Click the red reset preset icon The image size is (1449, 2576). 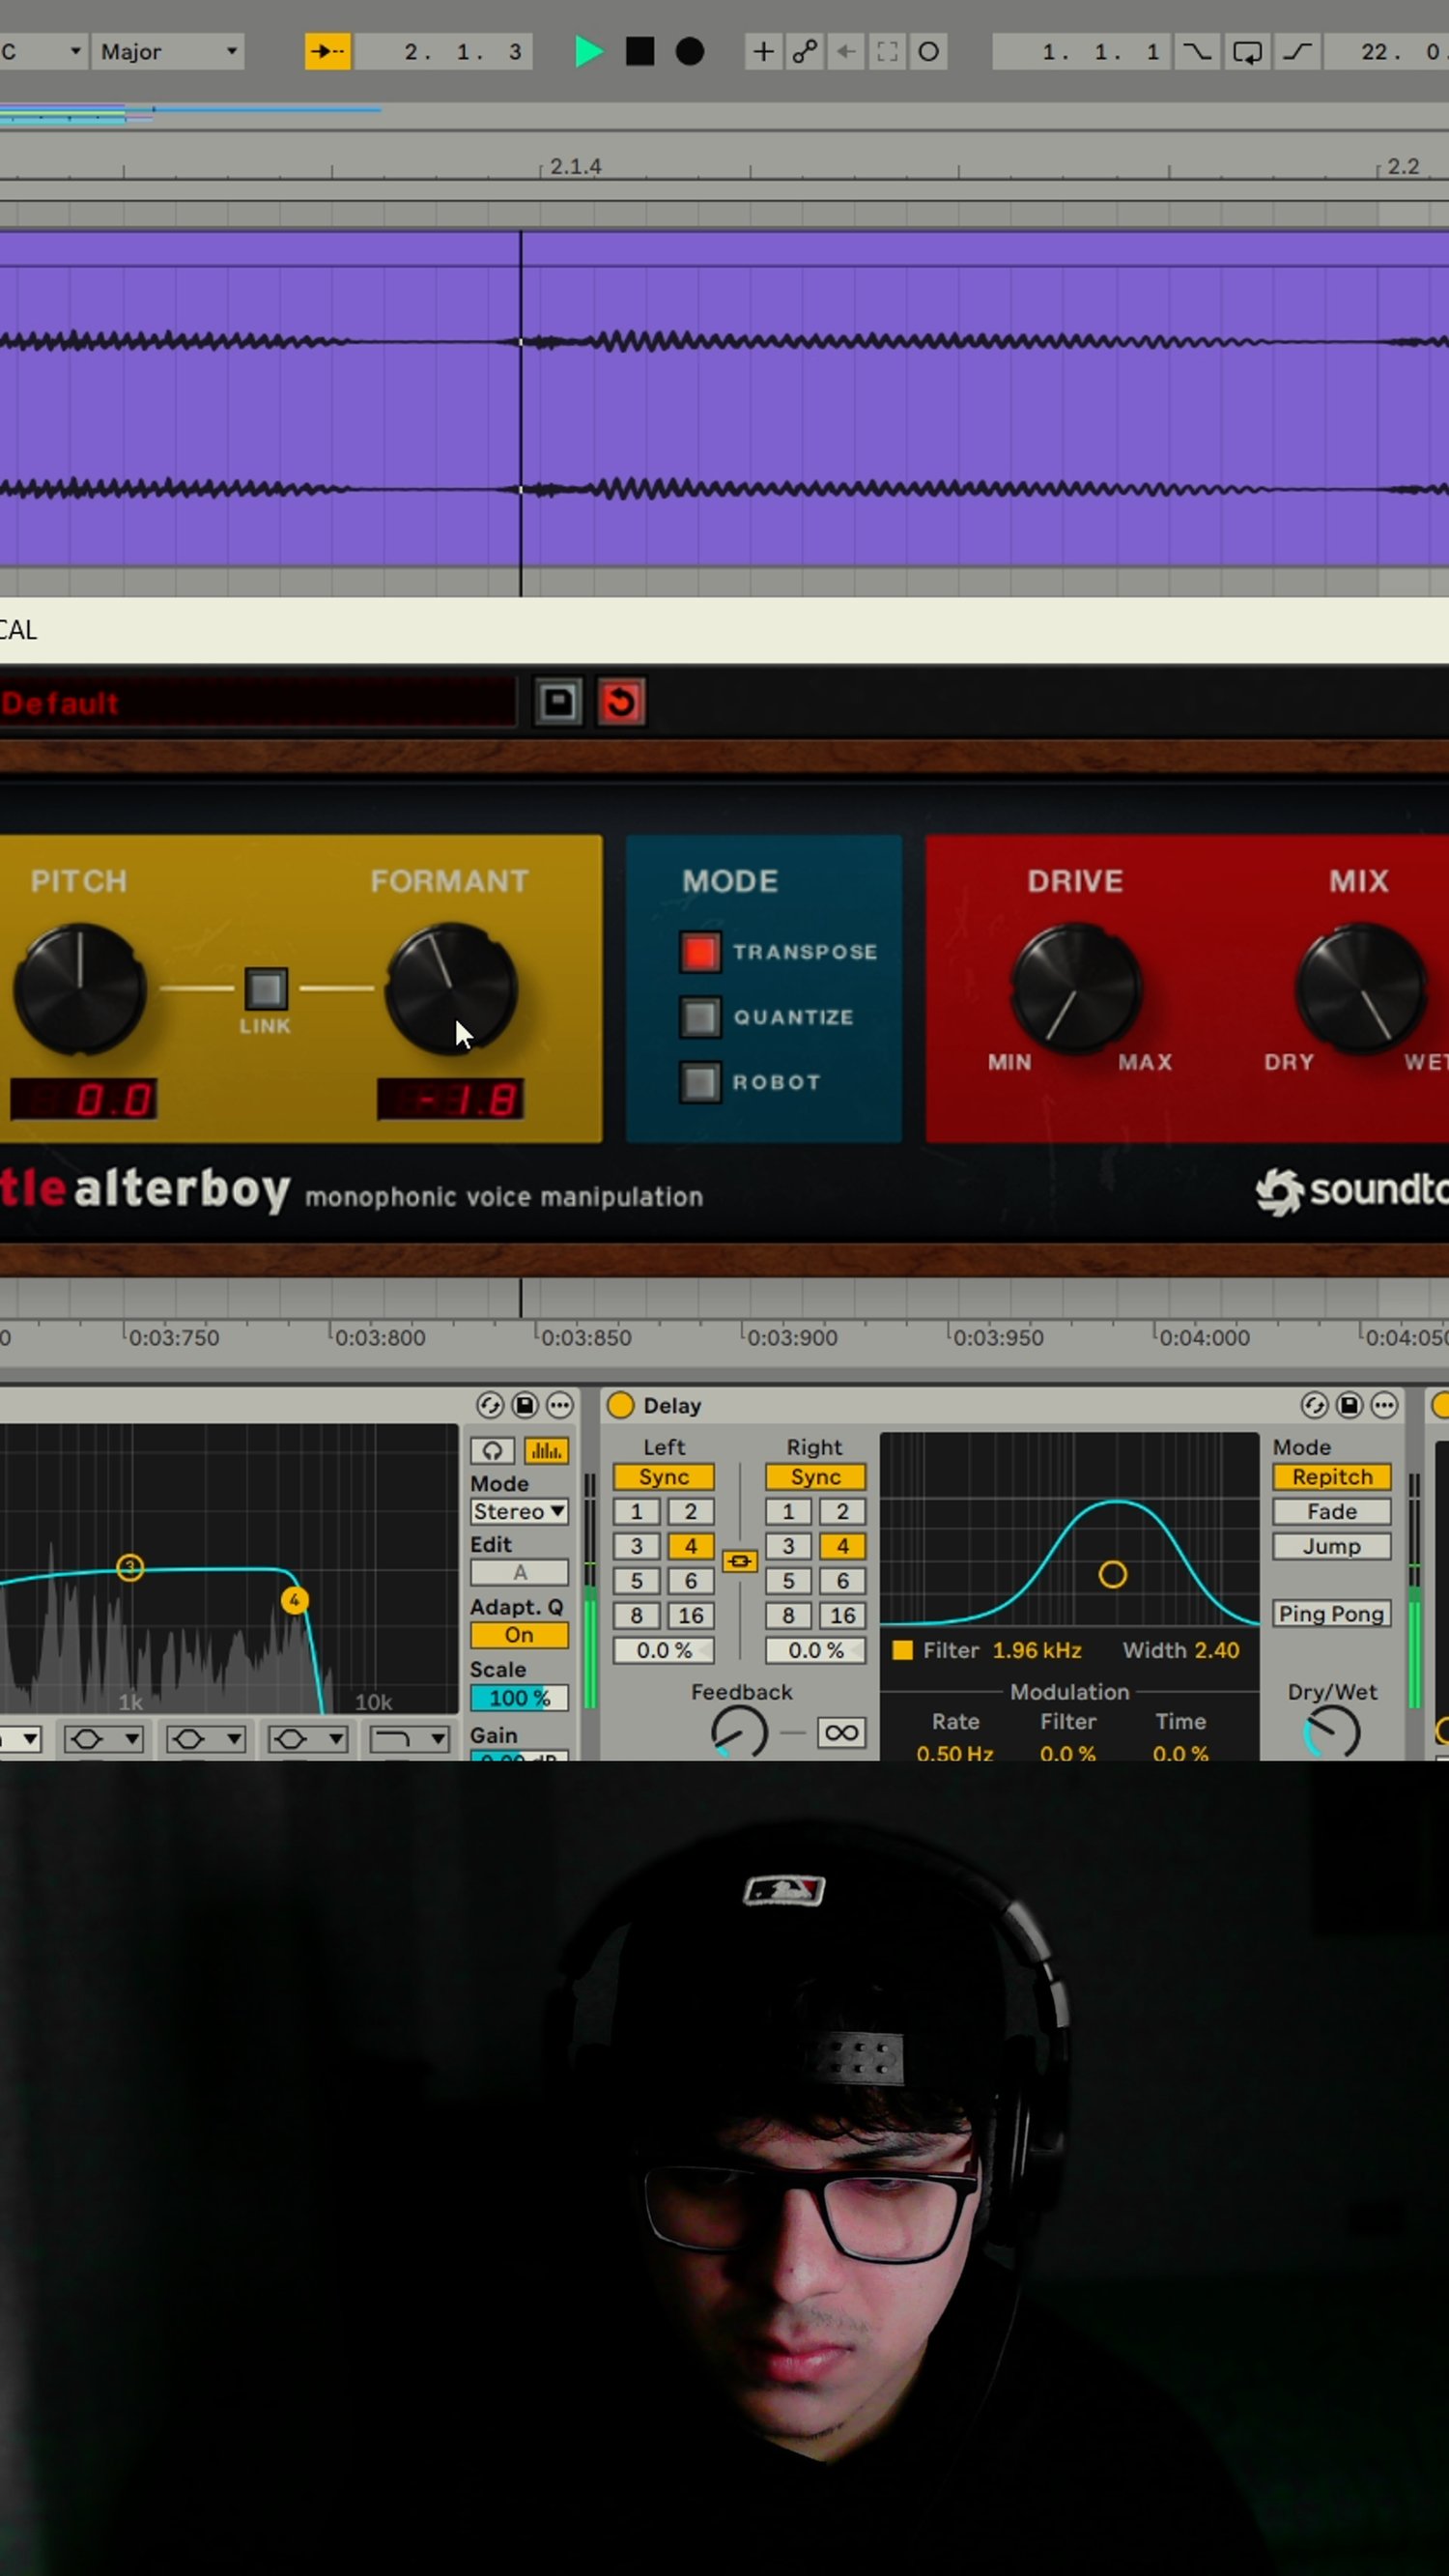point(621,702)
